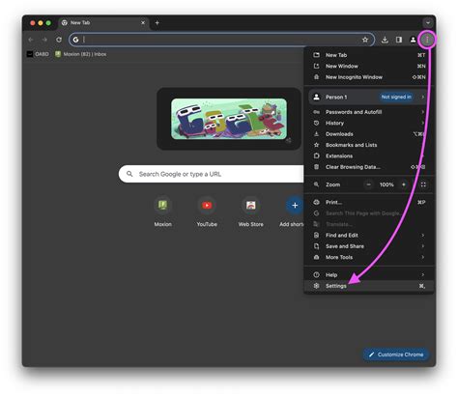This screenshot has height=396, width=458.
Task: Decrease zoom with the minus button
Action: (x=369, y=184)
